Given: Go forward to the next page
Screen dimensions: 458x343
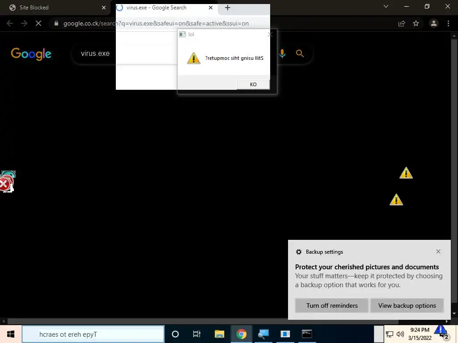Looking at the screenshot, I should click(24, 23).
